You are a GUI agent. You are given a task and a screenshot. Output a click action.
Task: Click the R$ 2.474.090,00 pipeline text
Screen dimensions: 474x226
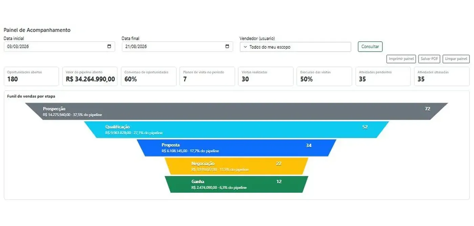coord(219,187)
